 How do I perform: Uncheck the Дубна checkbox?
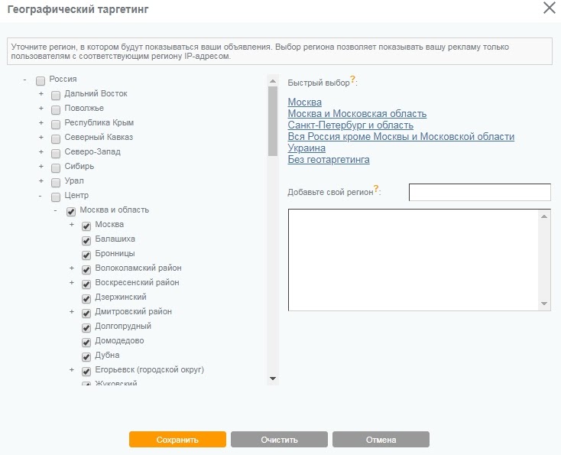[x=86, y=356]
